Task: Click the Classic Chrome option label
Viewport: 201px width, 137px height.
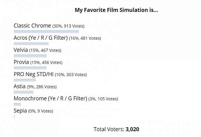Action: [x=32, y=26]
